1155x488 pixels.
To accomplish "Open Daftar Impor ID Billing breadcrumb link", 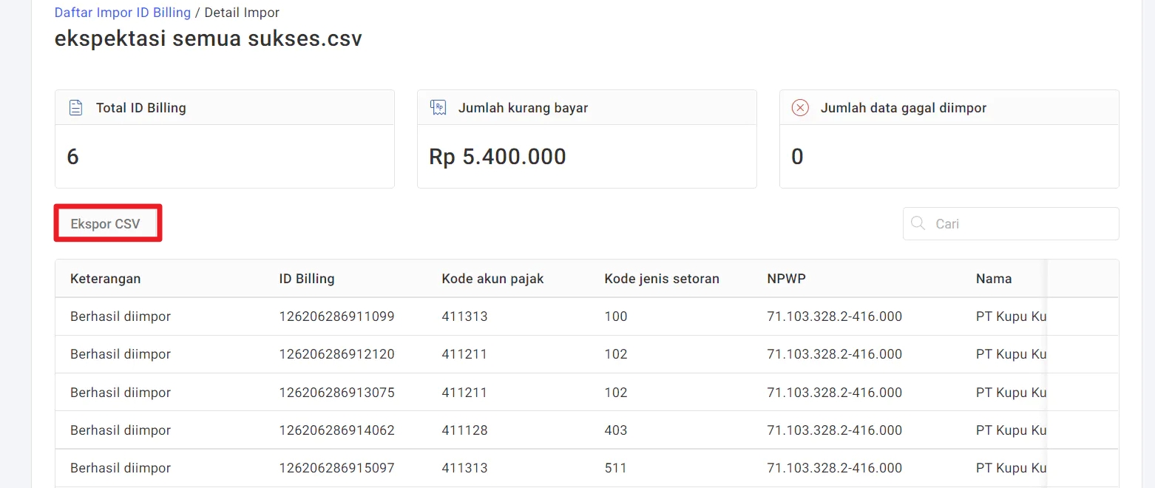I will click(x=123, y=13).
